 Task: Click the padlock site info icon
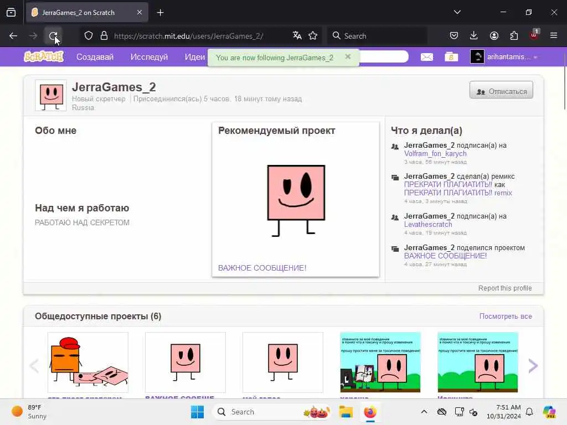point(104,36)
